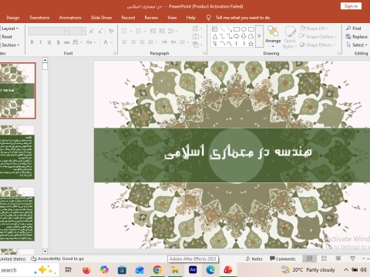
Task: Toggle Bold formatting
Action: [32, 42]
